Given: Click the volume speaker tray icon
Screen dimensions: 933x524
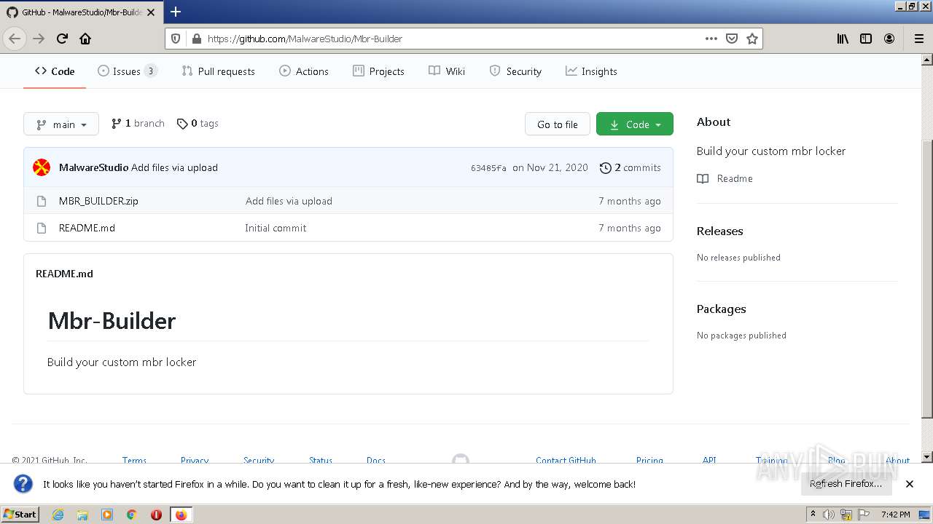Looking at the screenshot, I should (x=829, y=515).
